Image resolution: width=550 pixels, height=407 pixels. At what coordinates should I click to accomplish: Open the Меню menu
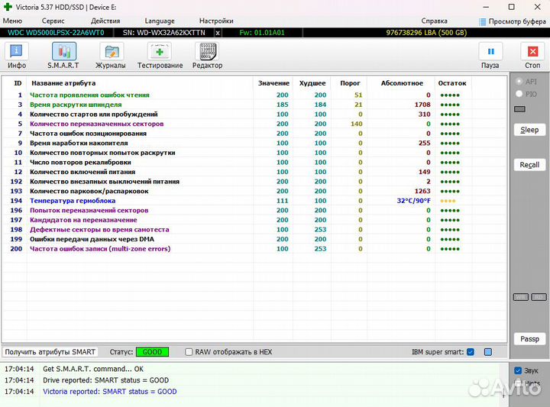(12, 21)
